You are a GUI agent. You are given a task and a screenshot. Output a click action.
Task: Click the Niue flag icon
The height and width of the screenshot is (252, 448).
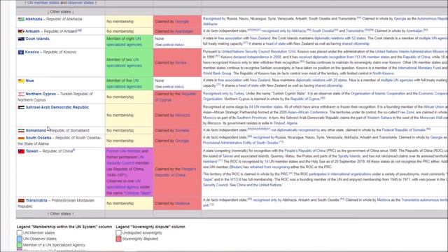tap(21, 81)
